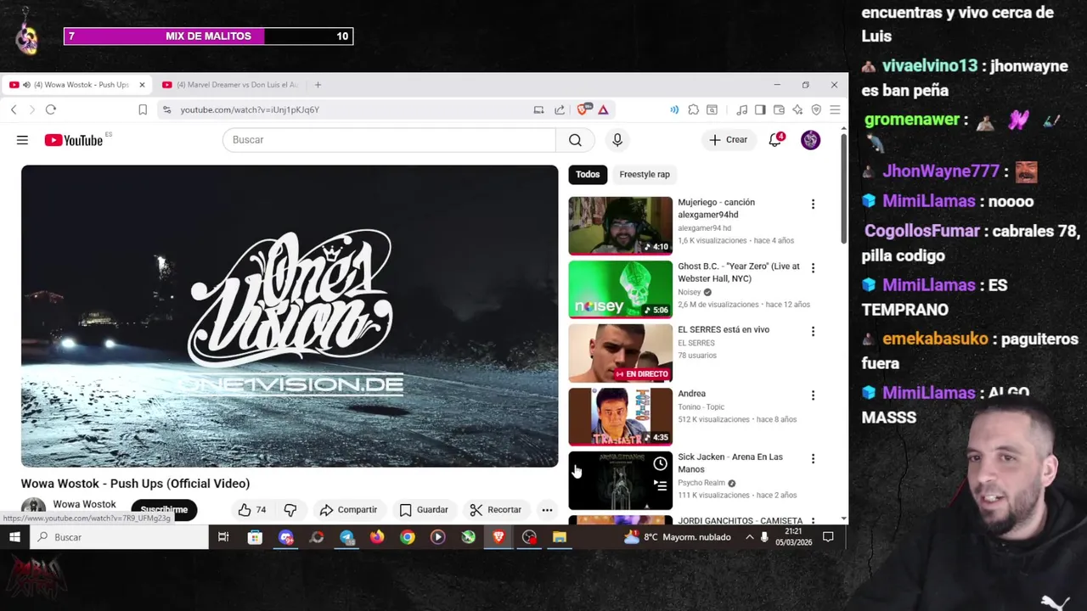Open the browser extensions puzzle icon
The height and width of the screenshot is (611, 1087).
coord(694,109)
